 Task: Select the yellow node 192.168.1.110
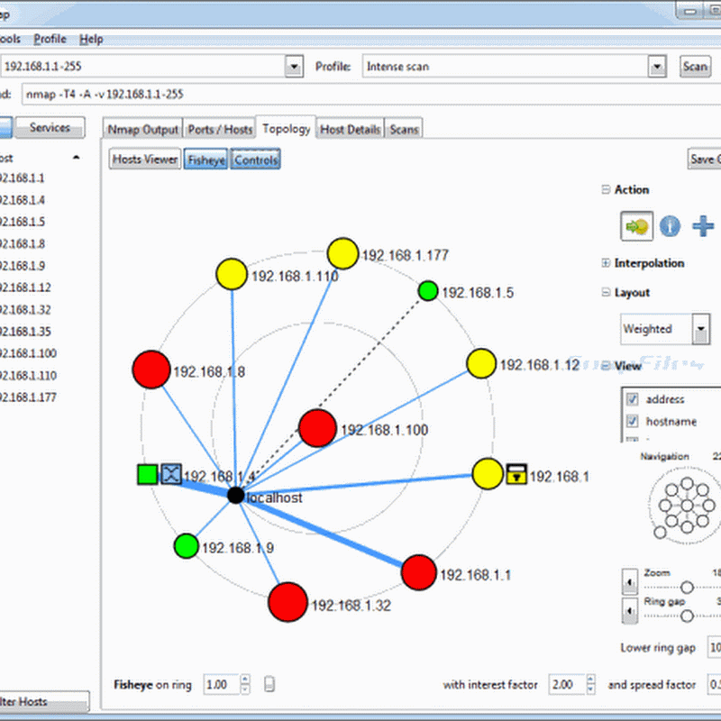(232, 274)
